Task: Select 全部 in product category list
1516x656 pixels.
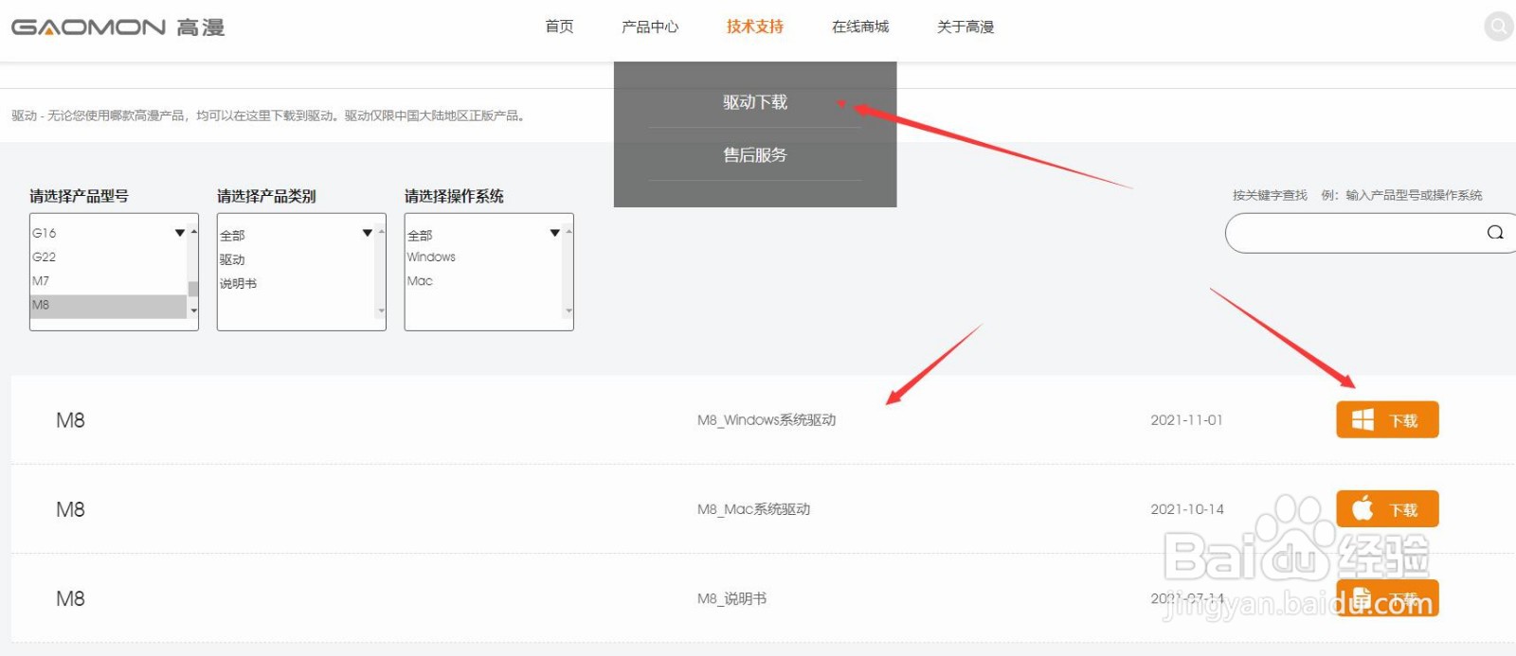Action: pos(297,235)
